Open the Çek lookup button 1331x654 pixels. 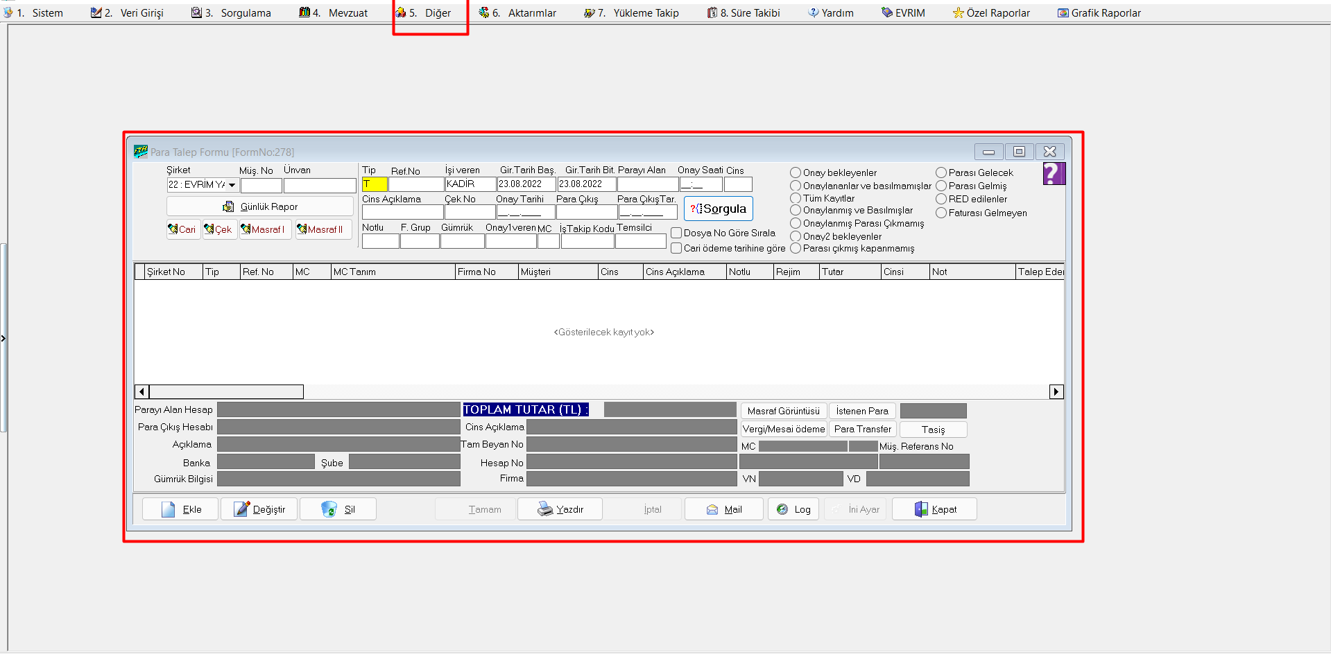[x=219, y=229]
